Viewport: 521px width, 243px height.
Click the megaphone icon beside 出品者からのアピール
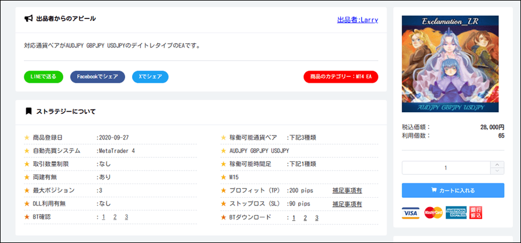click(28, 19)
